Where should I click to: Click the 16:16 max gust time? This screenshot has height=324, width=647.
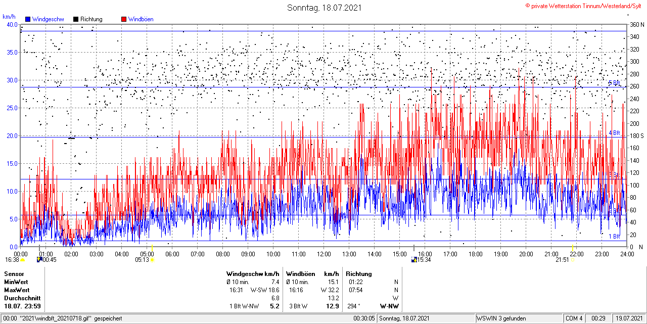click(x=296, y=290)
